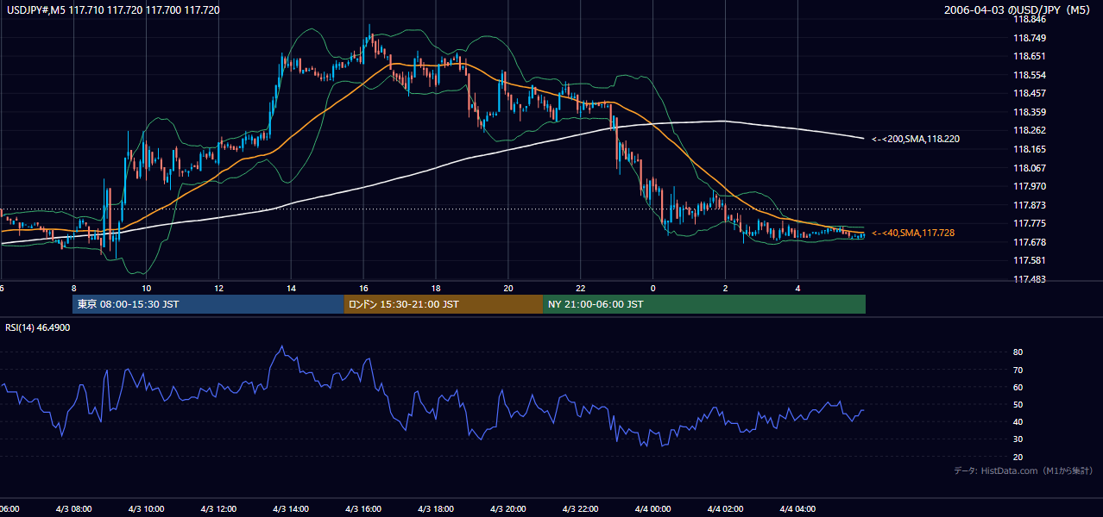Click hour 2 on price chart time axis
This screenshot has width=1103, height=517.
coord(726,288)
